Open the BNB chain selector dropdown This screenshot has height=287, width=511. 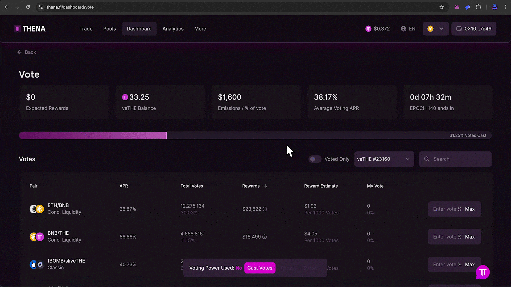click(x=436, y=29)
